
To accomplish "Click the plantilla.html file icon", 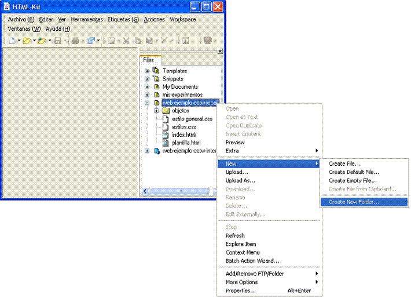I will tap(165, 143).
